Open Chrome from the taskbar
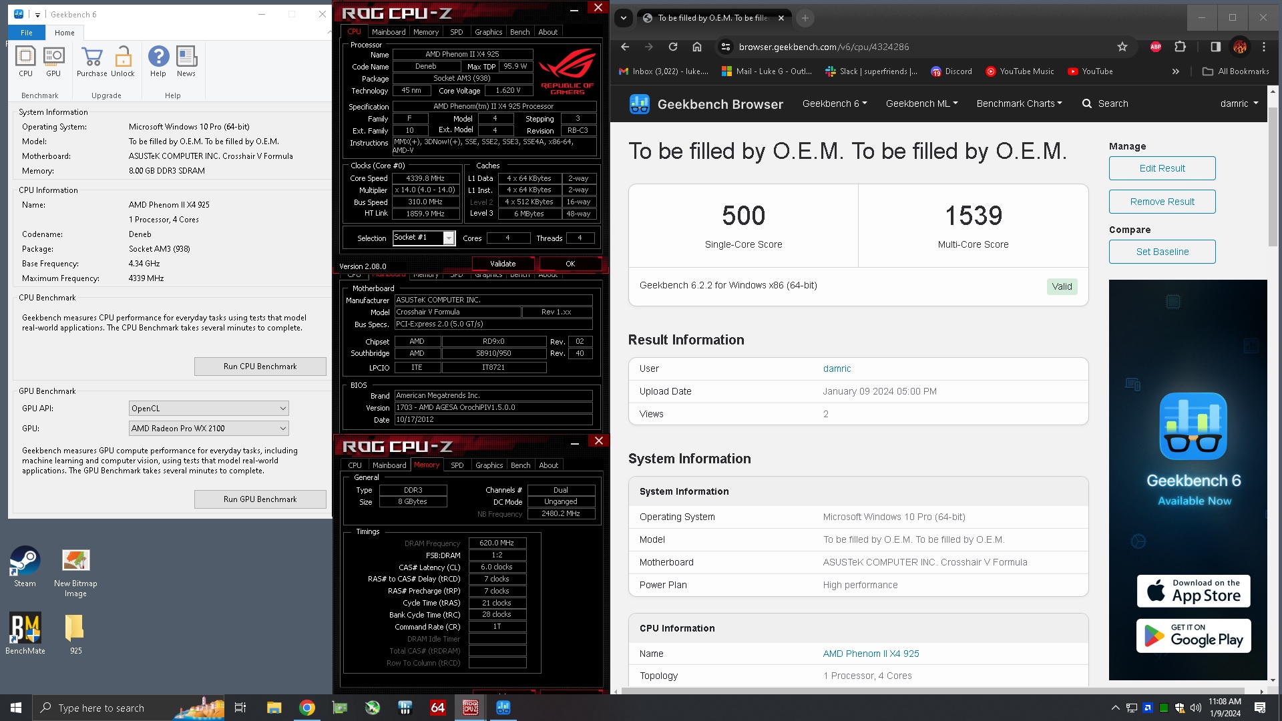Image resolution: width=1282 pixels, height=721 pixels. tap(307, 708)
